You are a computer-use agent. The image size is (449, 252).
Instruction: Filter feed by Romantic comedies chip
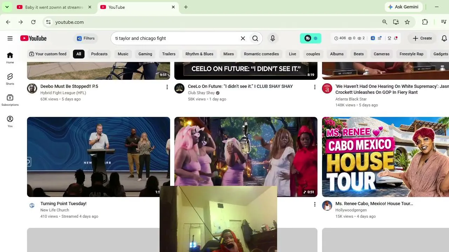(261, 54)
